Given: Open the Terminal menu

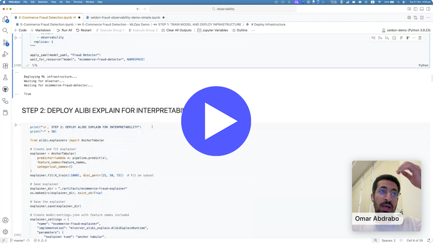Looking at the screenshot, I should (x=78, y=2).
